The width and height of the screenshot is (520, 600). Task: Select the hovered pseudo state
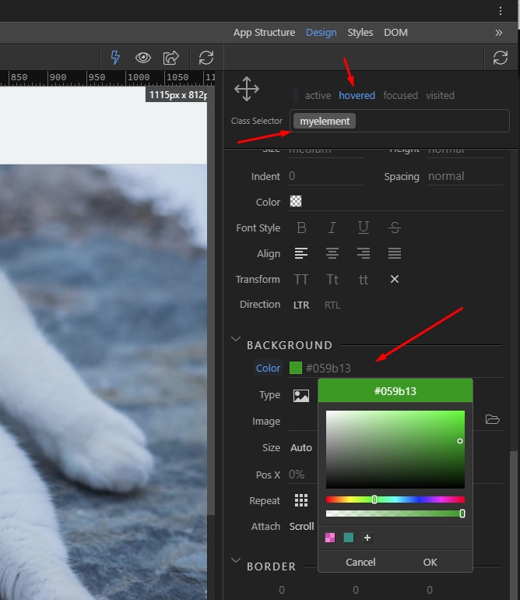[357, 95]
